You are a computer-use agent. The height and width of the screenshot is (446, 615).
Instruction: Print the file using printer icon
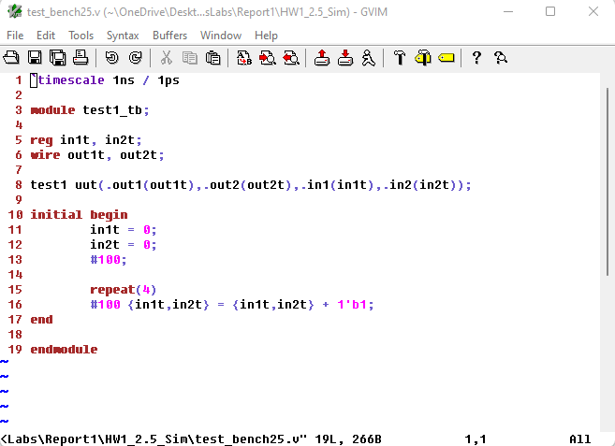(80, 58)
